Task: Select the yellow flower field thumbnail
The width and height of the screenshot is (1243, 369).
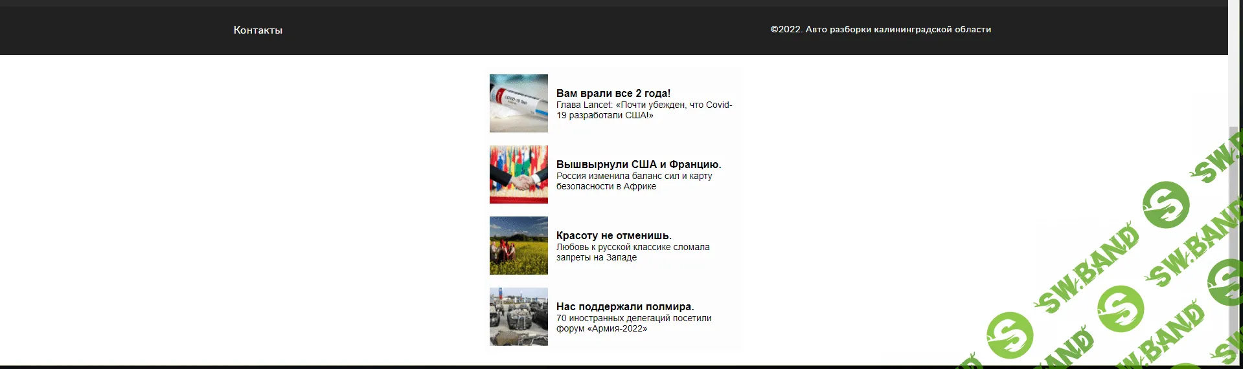Action: pyautogui.click(x=518, y=246)
